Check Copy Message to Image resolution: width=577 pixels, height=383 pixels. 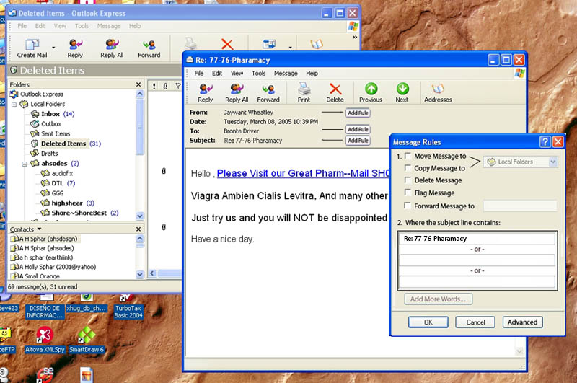[408, 168]
